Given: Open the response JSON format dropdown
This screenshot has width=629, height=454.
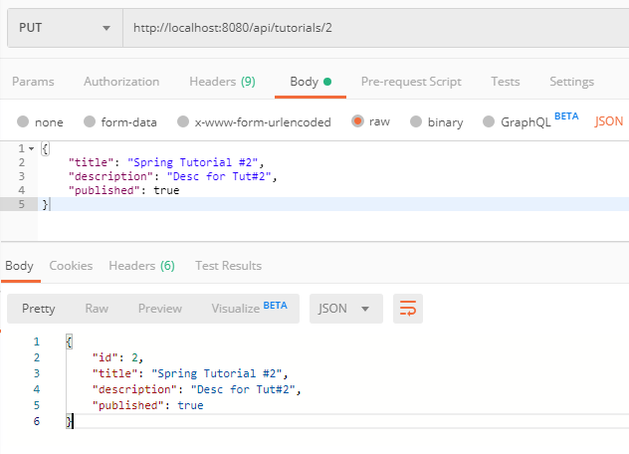Looking at the screenshot, I should (345, 309).
